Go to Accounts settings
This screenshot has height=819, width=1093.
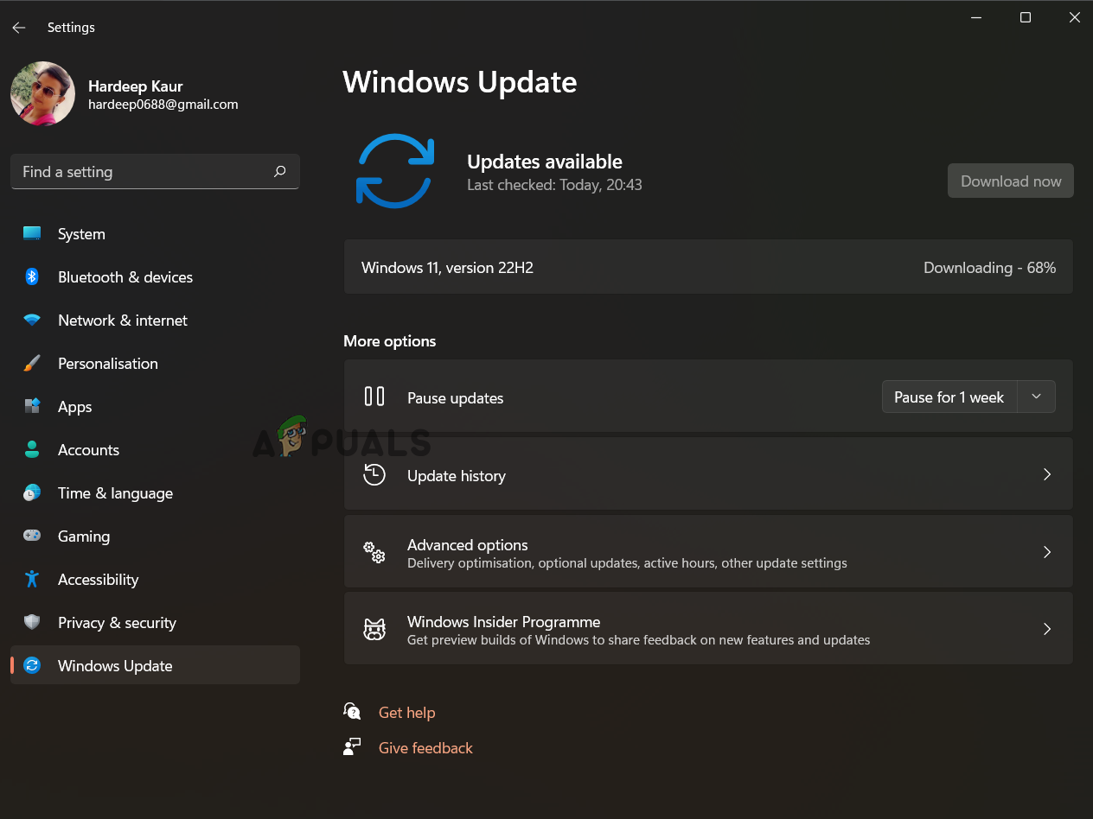156,450
